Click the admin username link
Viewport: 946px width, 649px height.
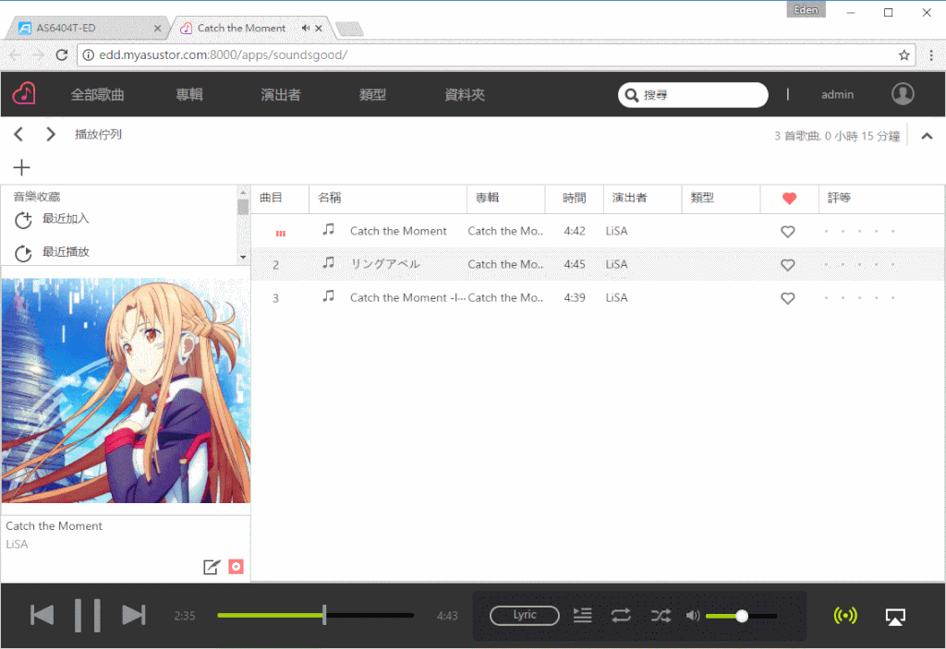pyautogui.click(x=837, y=95)
